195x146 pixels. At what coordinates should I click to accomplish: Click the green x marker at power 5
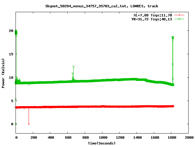(16, 99)
